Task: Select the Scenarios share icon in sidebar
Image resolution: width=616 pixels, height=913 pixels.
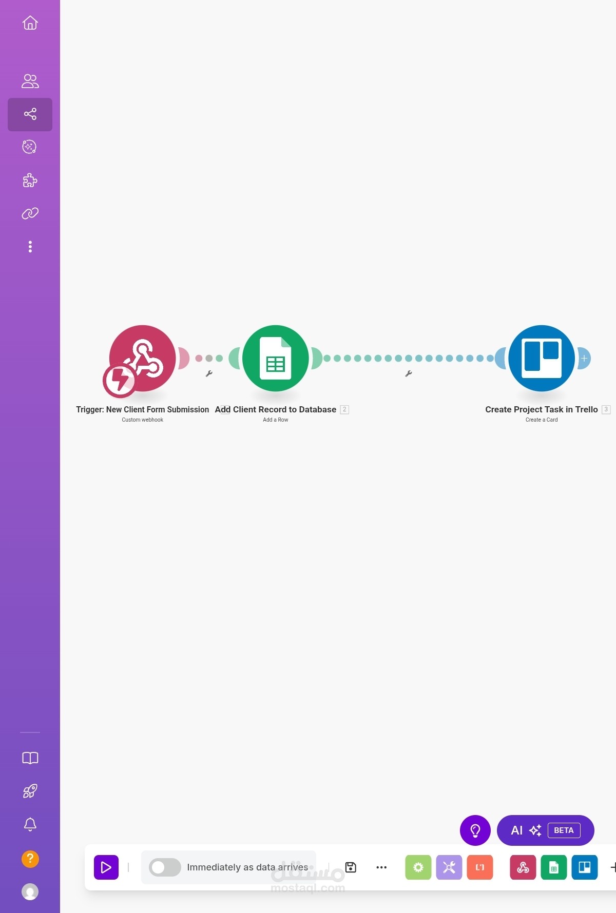Action: tap(30, 114)
